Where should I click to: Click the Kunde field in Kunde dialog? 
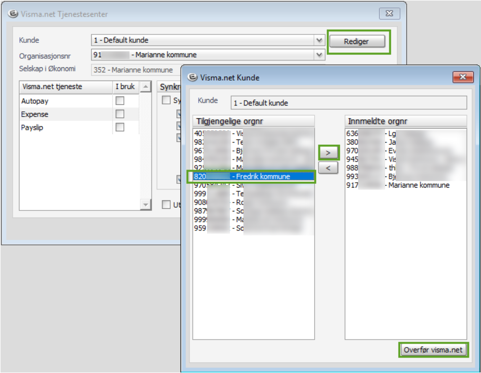click(x=349, y=103)
